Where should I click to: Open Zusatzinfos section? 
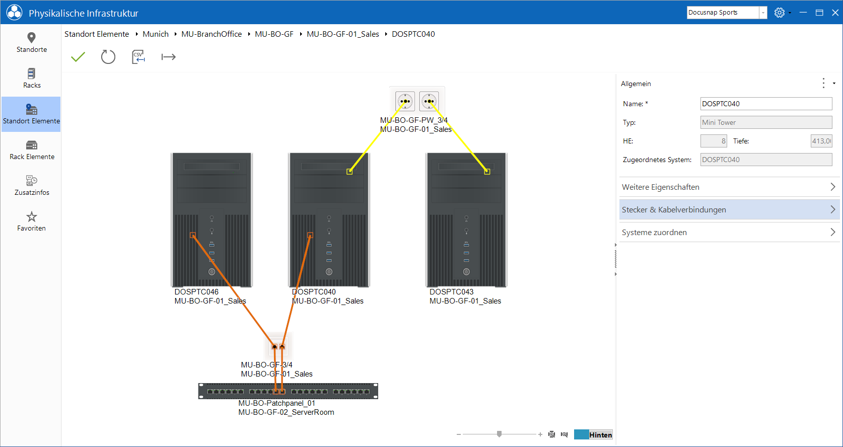[x=31, y=186]
